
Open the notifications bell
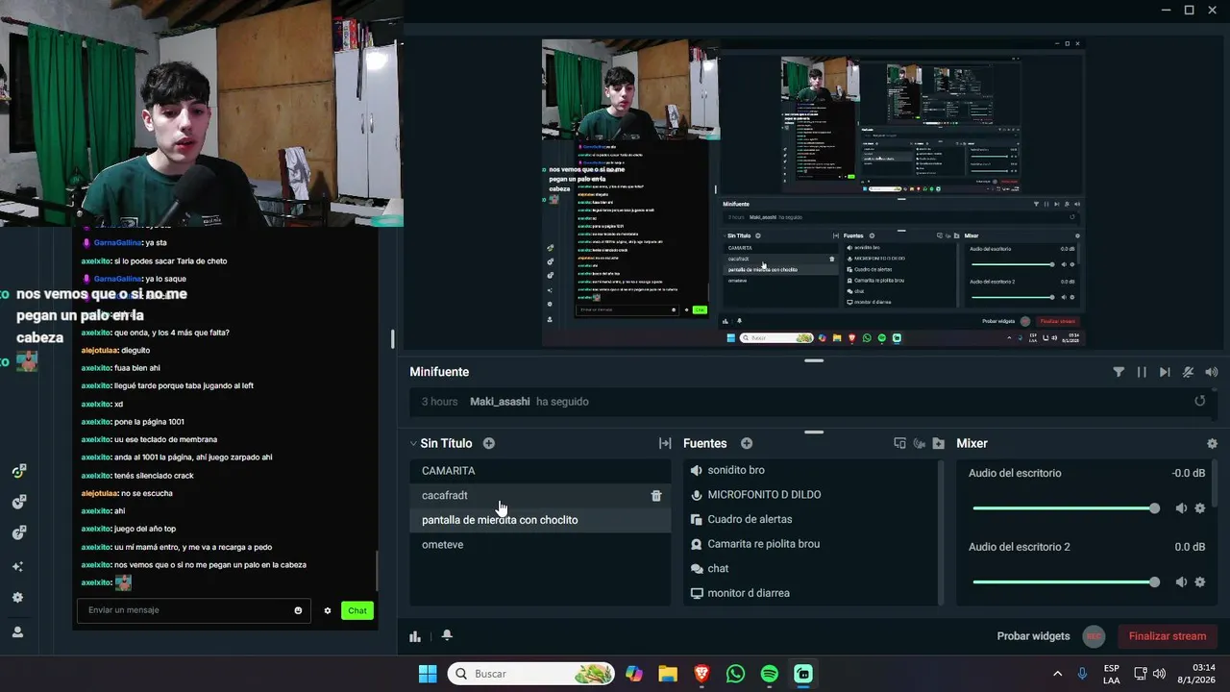tap(447, 636)
